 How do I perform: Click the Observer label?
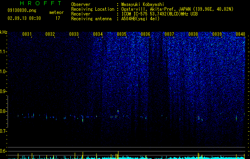[81, 4]
